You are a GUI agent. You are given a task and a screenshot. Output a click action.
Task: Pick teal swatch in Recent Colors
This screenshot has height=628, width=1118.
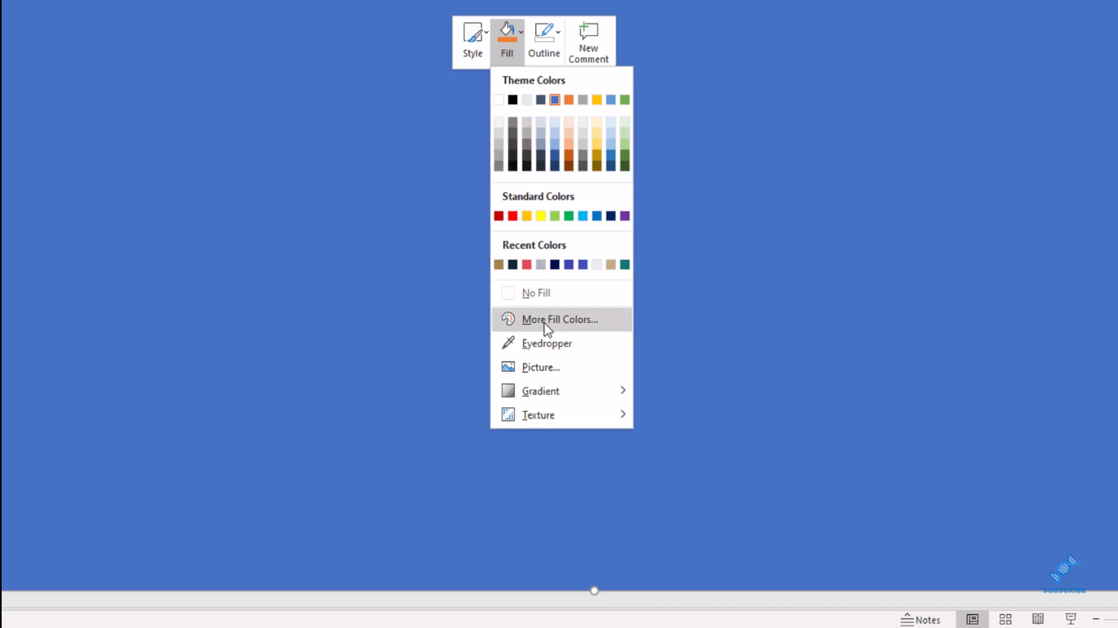pos(624,264)
